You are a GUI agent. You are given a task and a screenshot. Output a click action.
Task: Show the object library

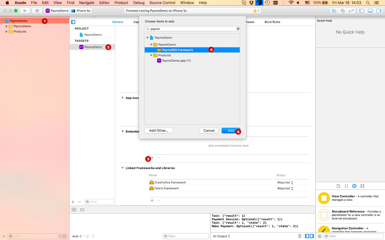(354, 186)
